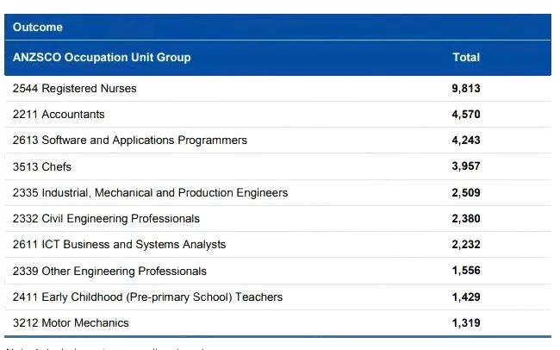The height and width of the screenshot is (350, 560).
Task: Select Early Childhood (Pre-primary School) Teachers row
Action: [x=278, y=297]
